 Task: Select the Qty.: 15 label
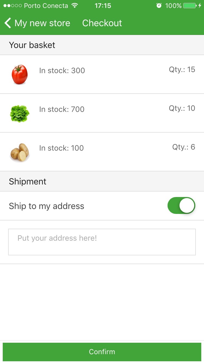(x=182, y=70)
